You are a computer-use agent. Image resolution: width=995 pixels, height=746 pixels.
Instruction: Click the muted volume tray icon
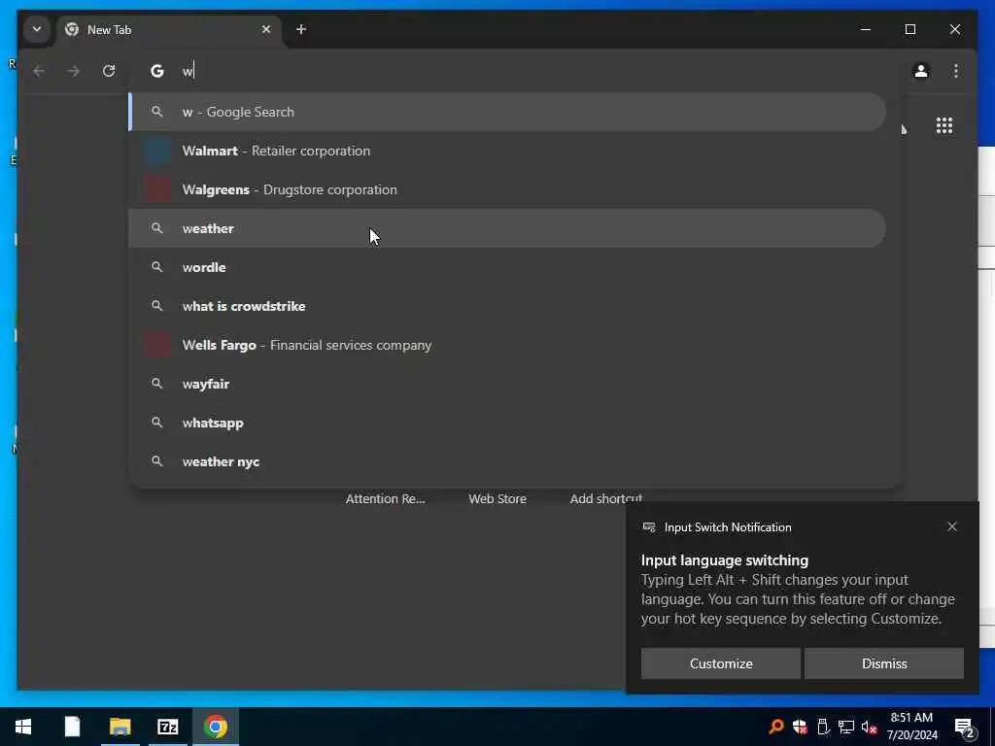tap(870, 727)
